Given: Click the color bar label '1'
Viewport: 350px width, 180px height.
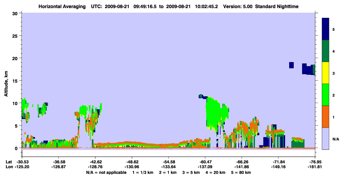Looking at the screenshot, I should click(x=334, y=117).
